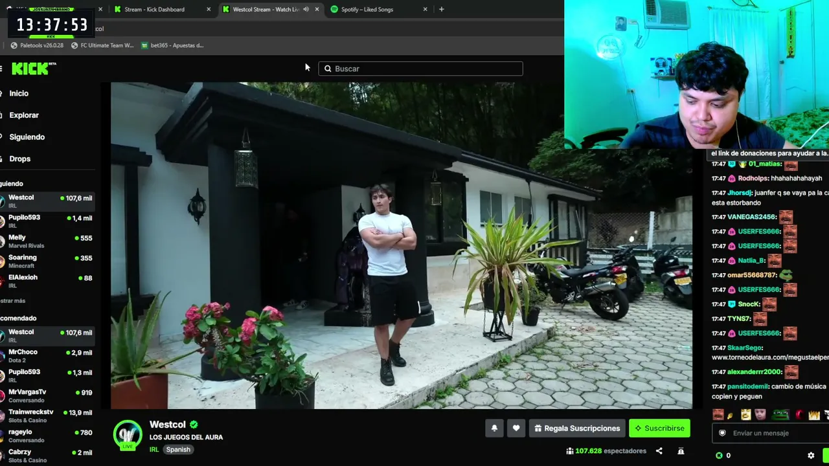Open bet365 Apuestas bookmark
Screen dimensions: 829x466
pyautogui.click(x=172, y=45)
